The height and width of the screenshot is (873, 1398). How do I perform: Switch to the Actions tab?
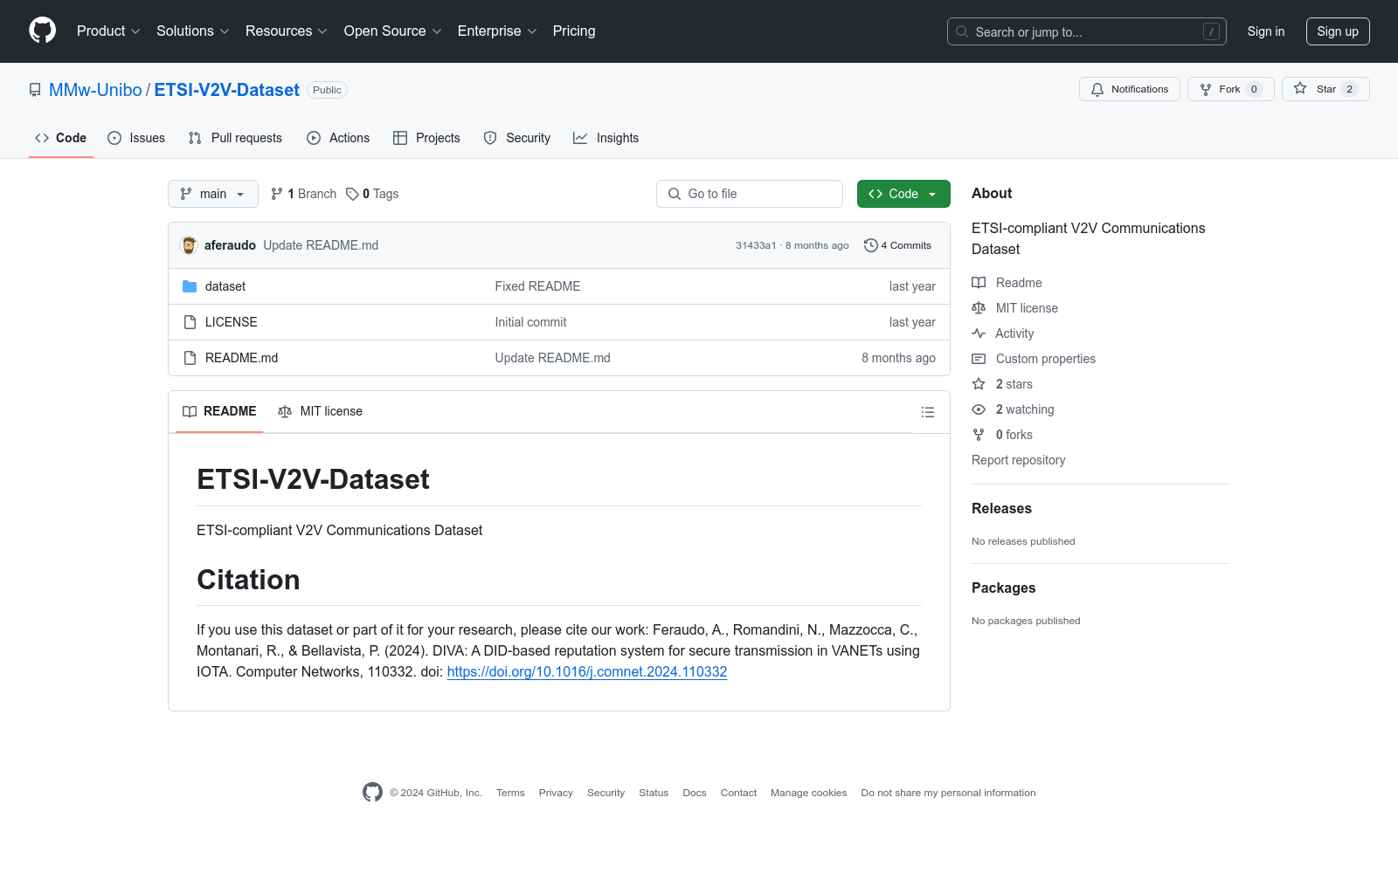(338, 138)
